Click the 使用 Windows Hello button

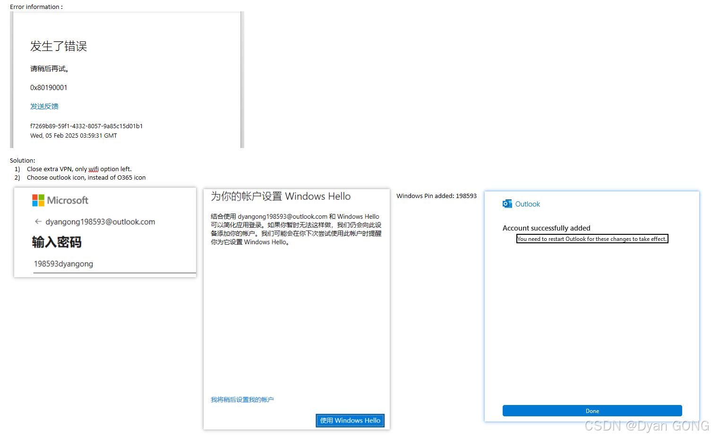[x=350, y=421]
